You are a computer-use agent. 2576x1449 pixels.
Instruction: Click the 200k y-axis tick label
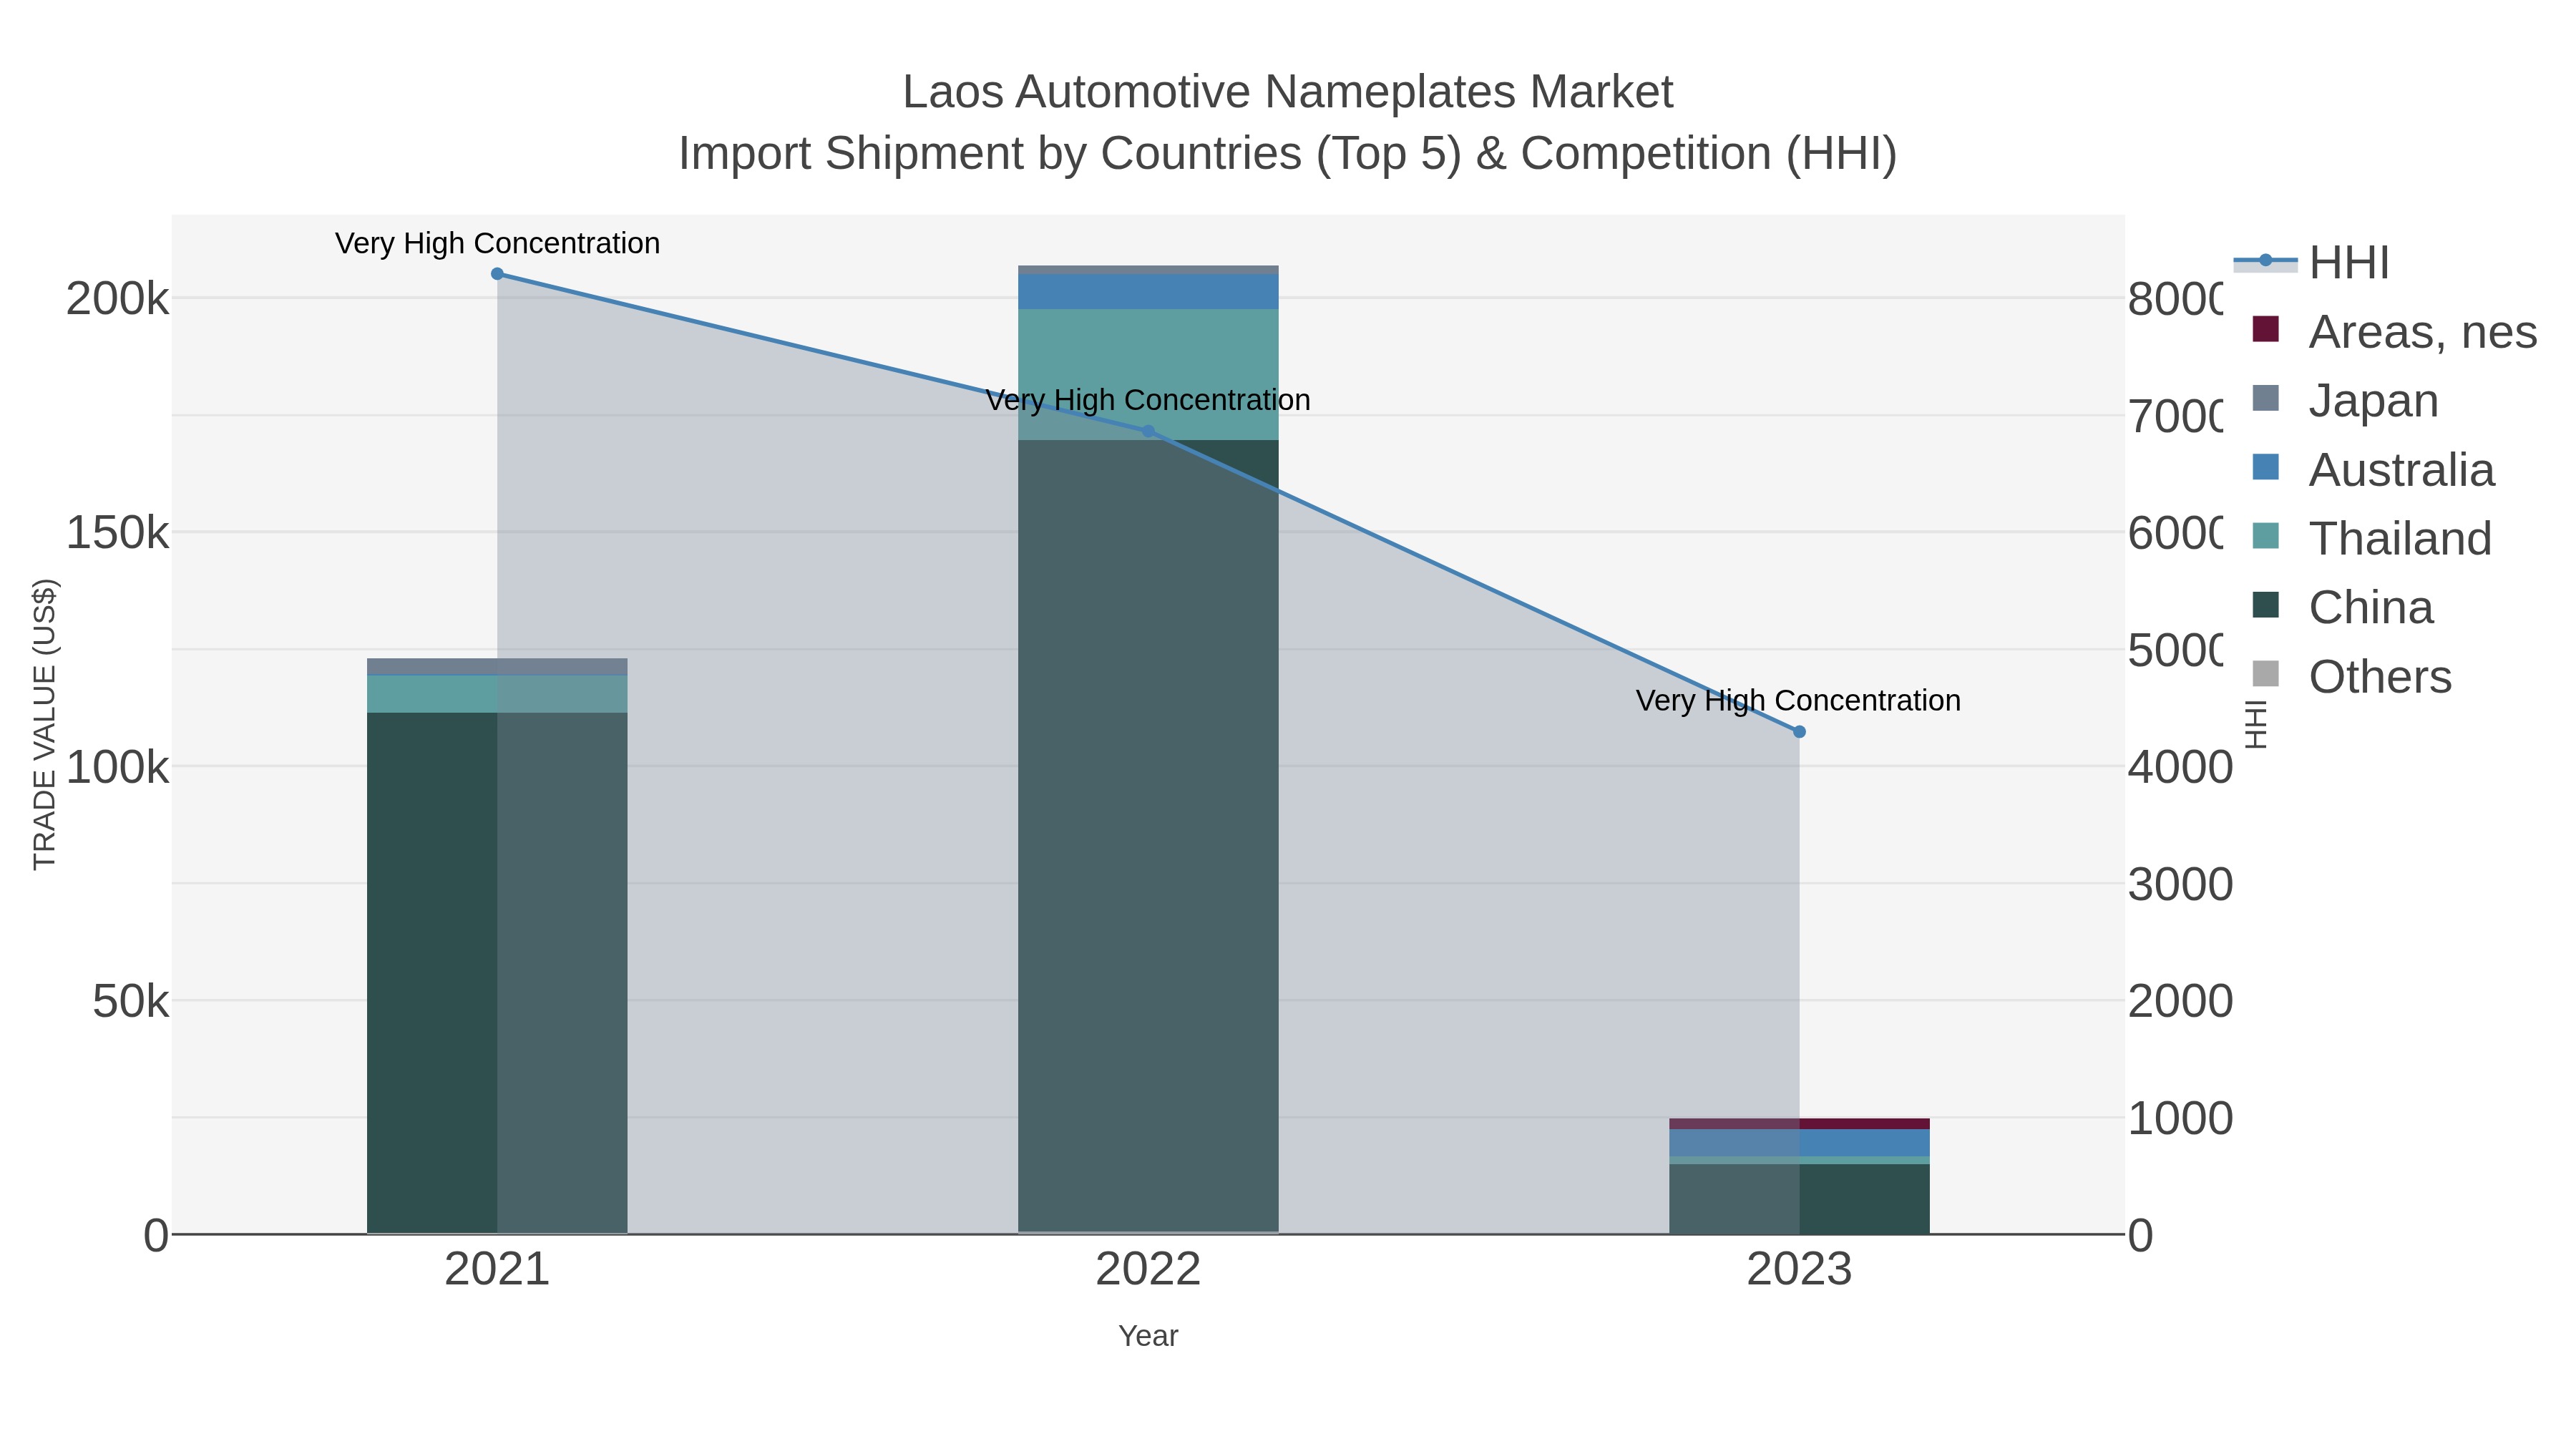pyautogui.click(x=117, y=298)
